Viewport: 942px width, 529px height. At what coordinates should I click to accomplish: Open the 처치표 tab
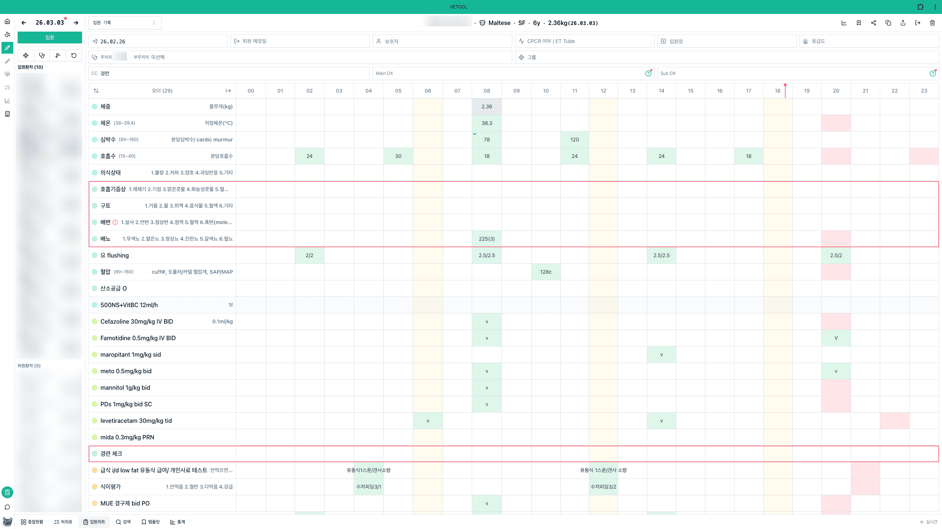pyautogui.click(x=63, y=522)
